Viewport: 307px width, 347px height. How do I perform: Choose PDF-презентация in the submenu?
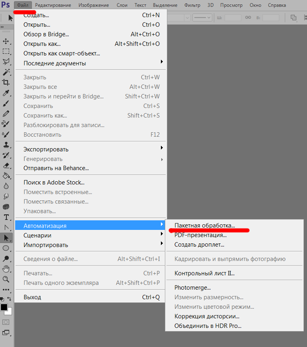point(235,235)
